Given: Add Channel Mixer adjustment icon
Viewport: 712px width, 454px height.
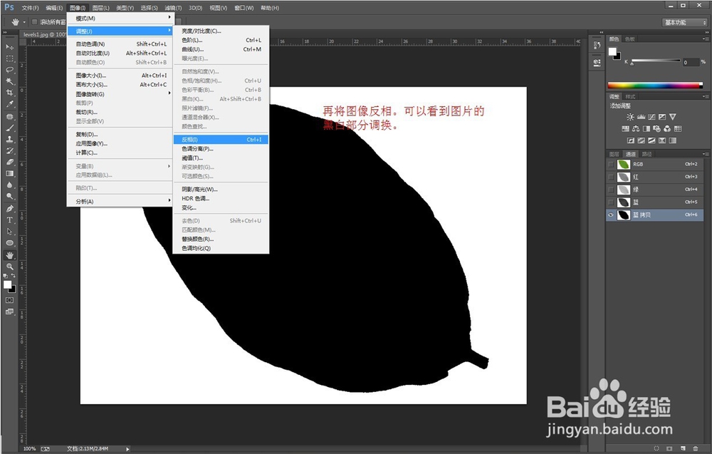Looking at the screenshot, I should [x=667, y=128].
